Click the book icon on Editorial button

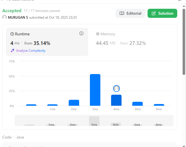click(x=122, y=13)
